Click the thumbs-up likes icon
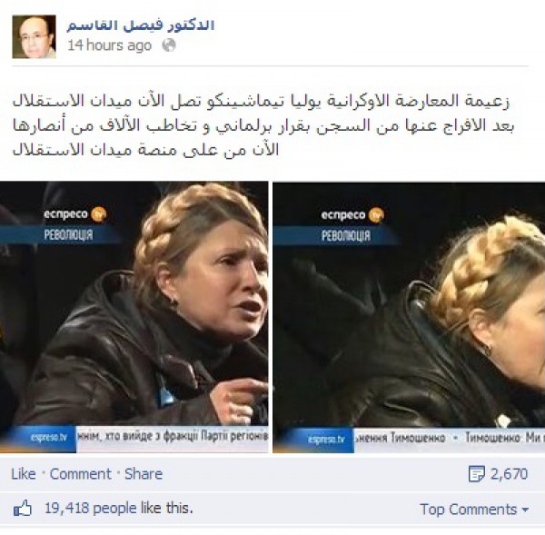The width and height of the screenshot is (545, 535). (x=23, y=509)
